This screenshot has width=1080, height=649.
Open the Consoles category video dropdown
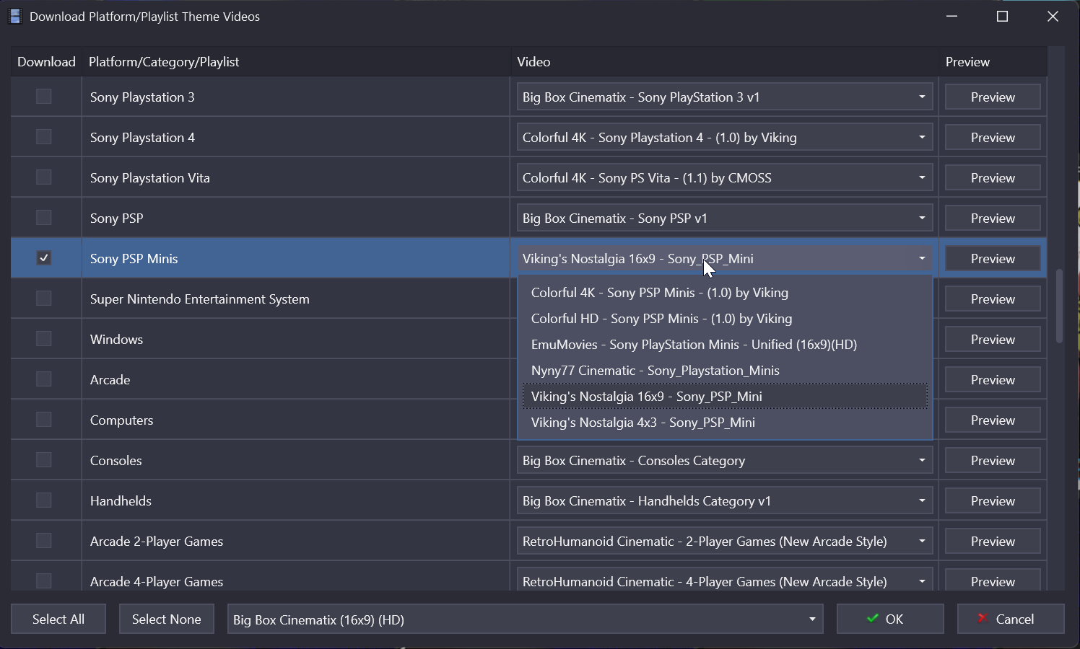921,461
